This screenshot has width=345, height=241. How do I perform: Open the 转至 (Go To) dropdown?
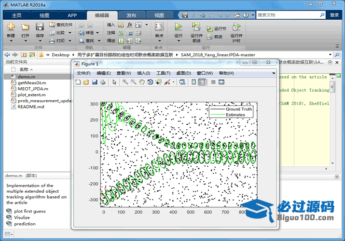(97, 33)
